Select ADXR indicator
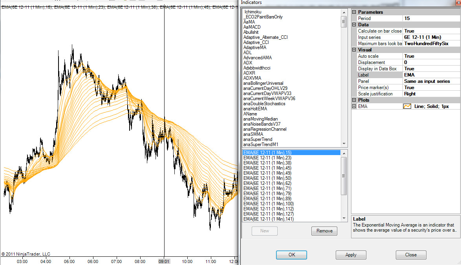The height and width of the screenshot is (265, 461). pyautogui.click(x=249, y=73)
